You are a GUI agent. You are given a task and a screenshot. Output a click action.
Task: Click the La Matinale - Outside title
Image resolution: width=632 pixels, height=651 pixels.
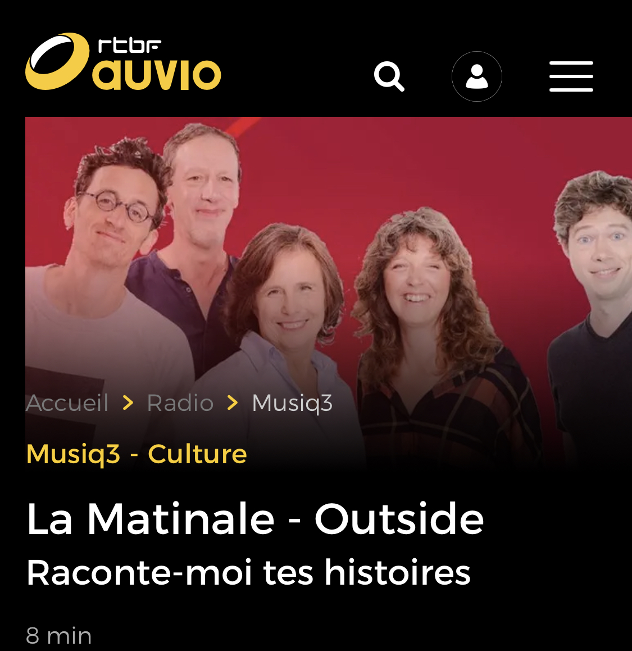255,519
